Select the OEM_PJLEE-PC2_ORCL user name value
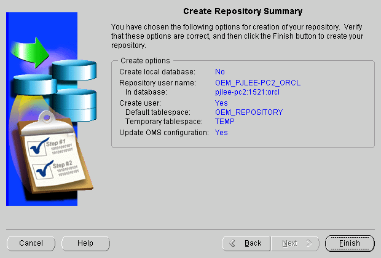Viewport: 381px width, 258px height. [257, 82]
